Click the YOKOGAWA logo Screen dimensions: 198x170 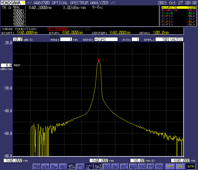pos(13,3)
